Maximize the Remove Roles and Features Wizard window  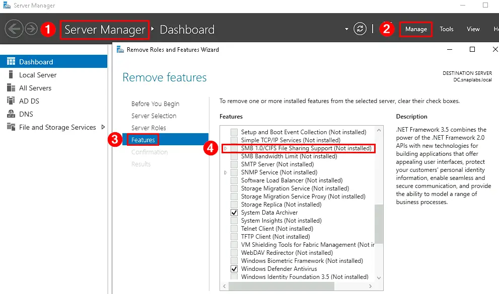[x=472, y=49]
